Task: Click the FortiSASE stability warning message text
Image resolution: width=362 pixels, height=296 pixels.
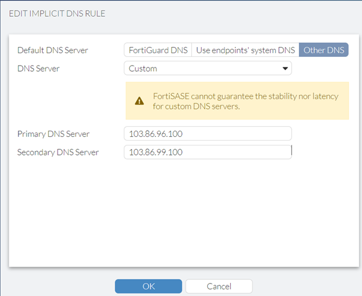Action: point(246,101)
